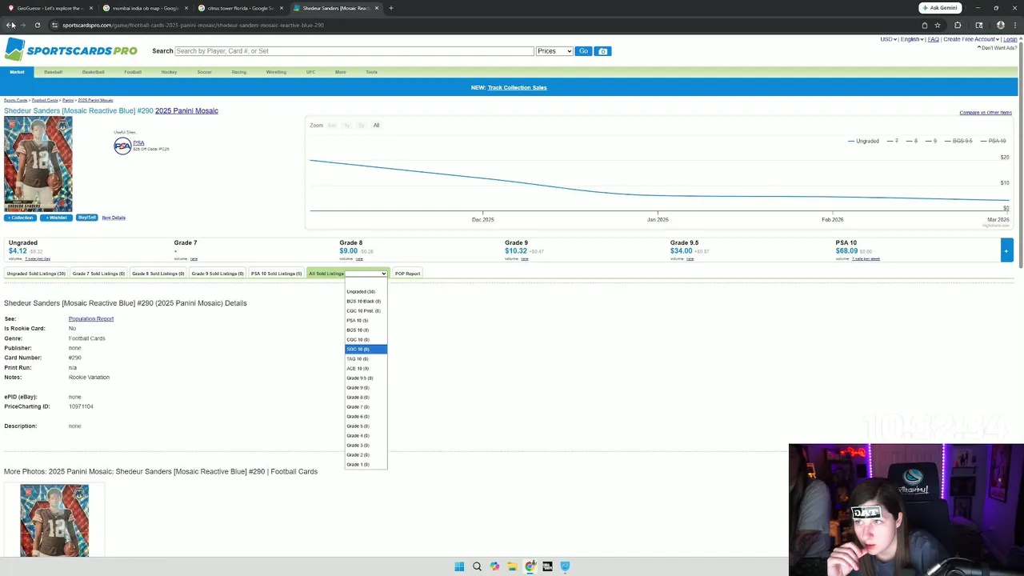Open the Basketball nav tab

tap(93, 72)
